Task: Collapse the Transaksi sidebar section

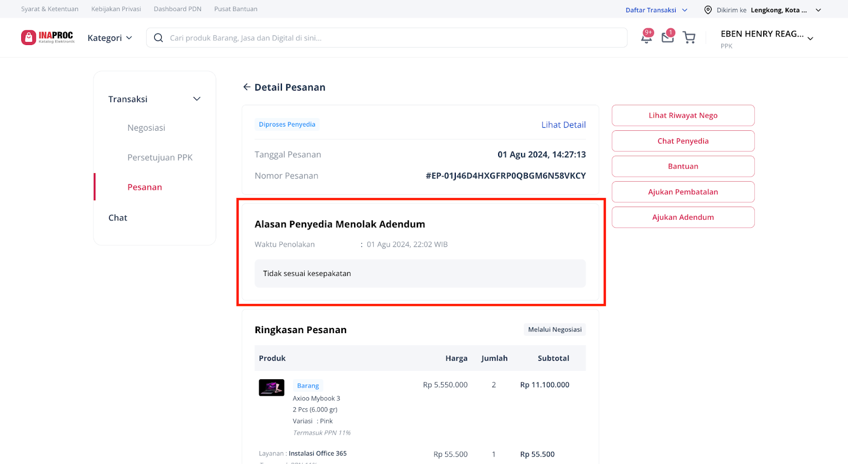Action: (x=197, y=99)
